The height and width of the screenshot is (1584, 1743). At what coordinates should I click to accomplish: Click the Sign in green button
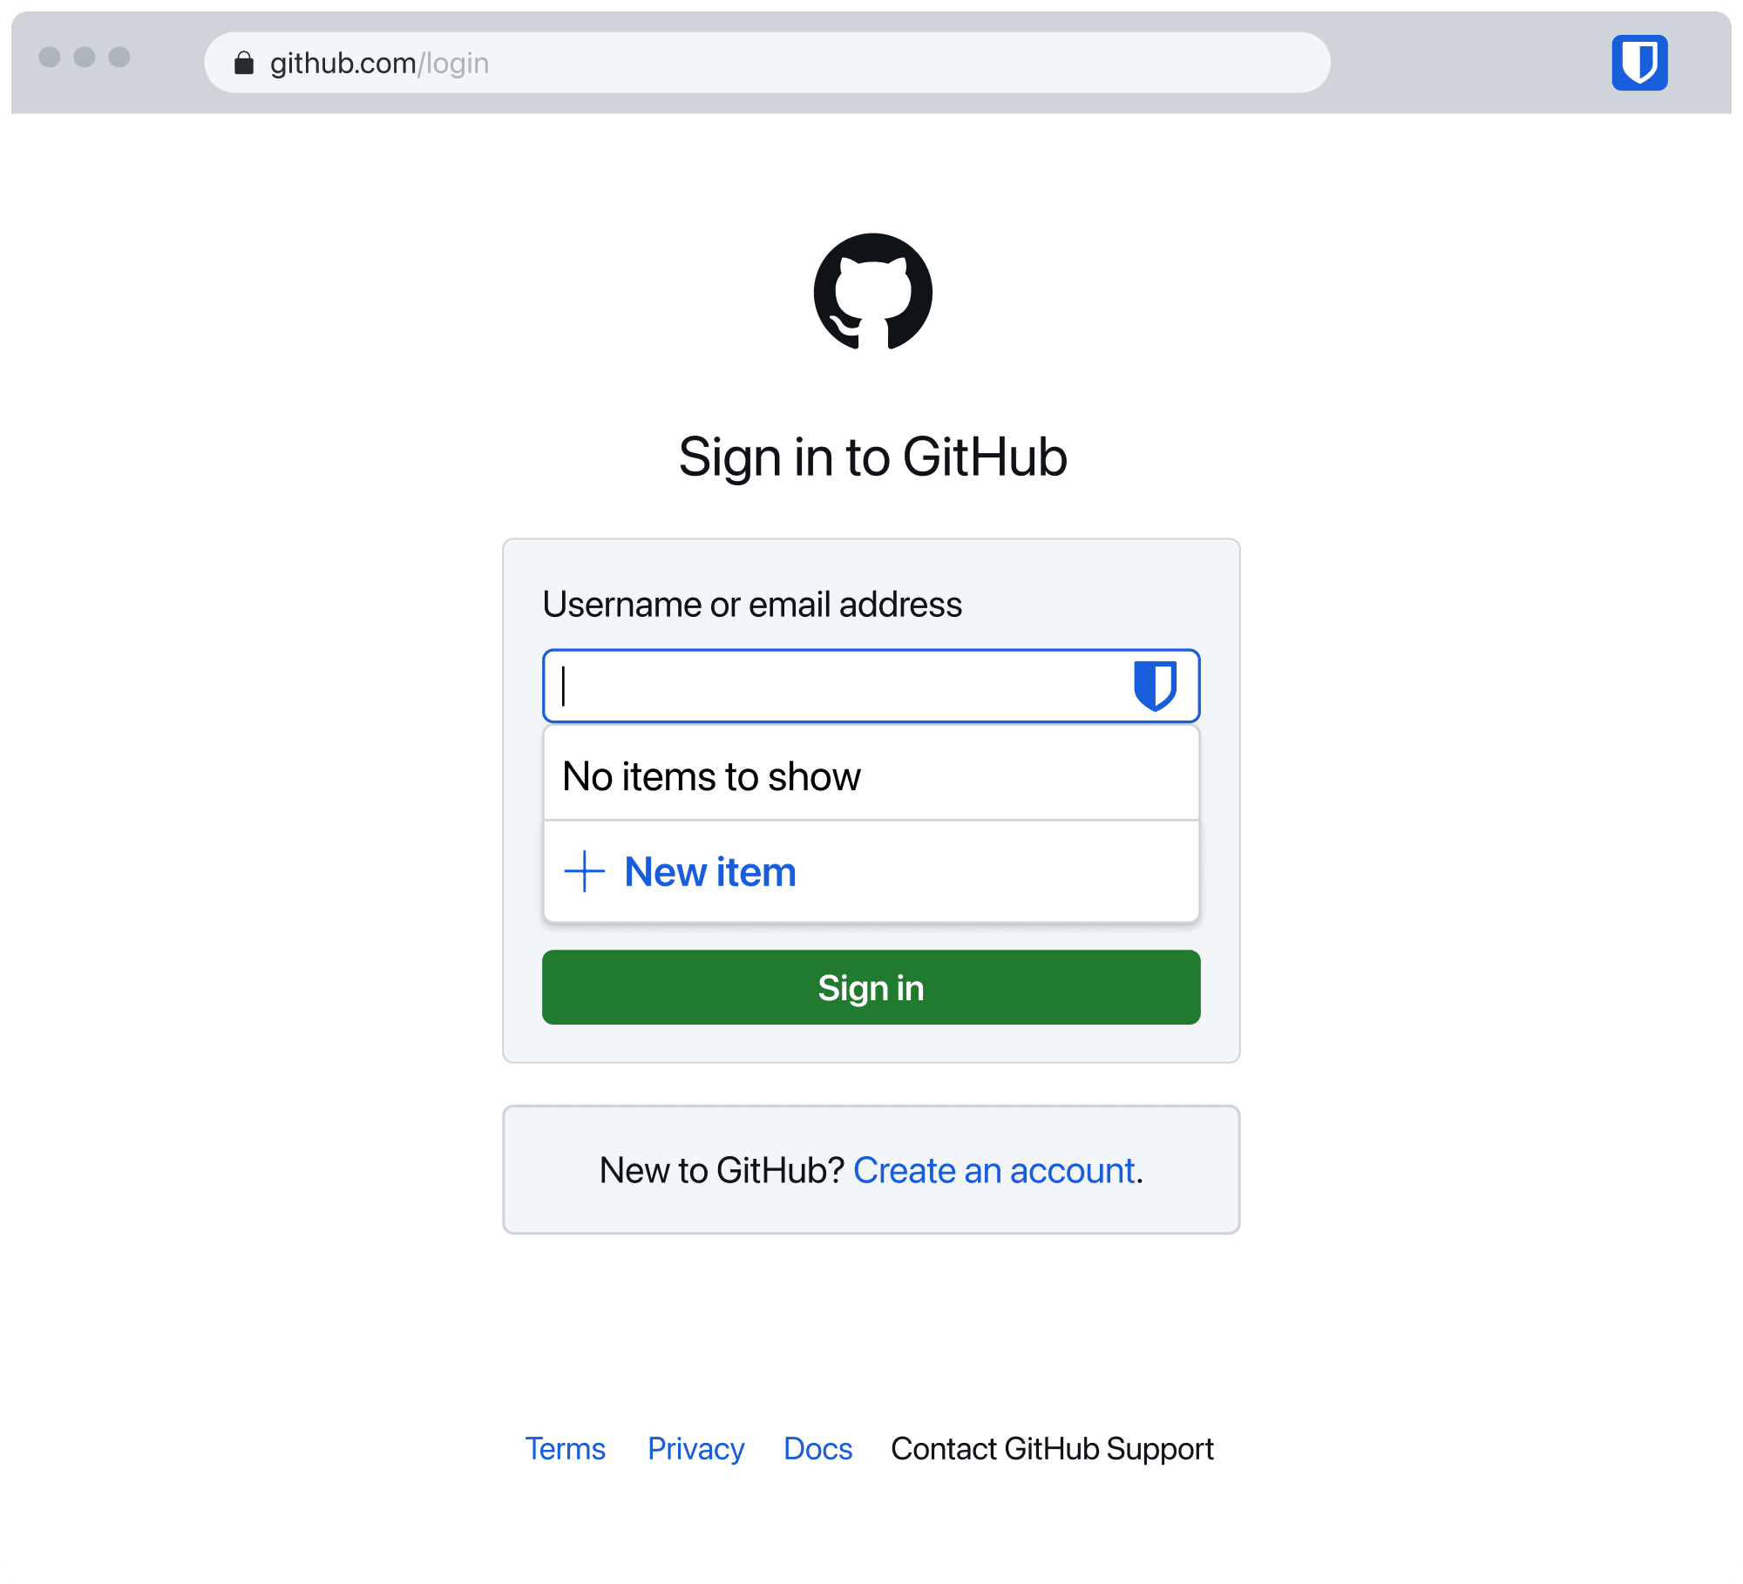click(871, 988)
